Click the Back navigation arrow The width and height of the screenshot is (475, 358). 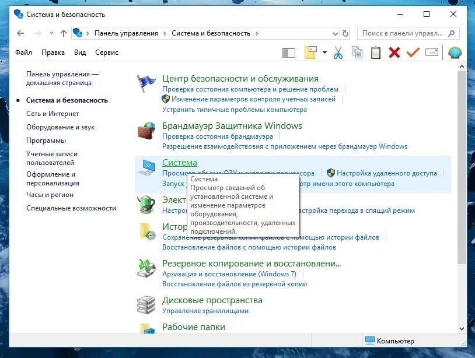[20, 33]
